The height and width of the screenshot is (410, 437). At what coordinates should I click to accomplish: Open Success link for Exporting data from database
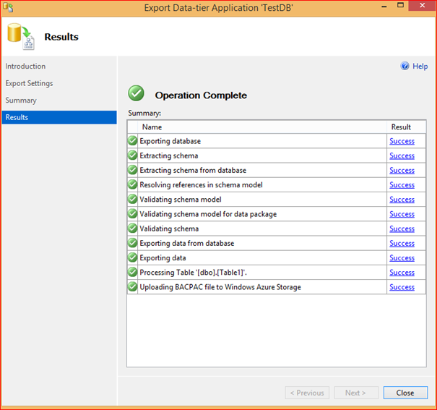coord(402,243)
